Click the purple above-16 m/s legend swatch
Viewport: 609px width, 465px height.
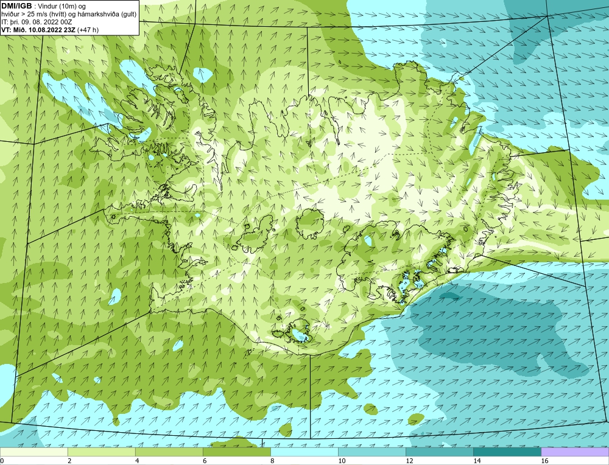point(575,452)
